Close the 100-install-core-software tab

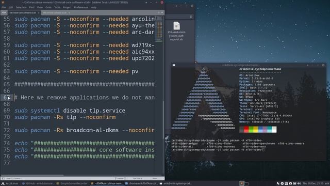tap(39, 13)
